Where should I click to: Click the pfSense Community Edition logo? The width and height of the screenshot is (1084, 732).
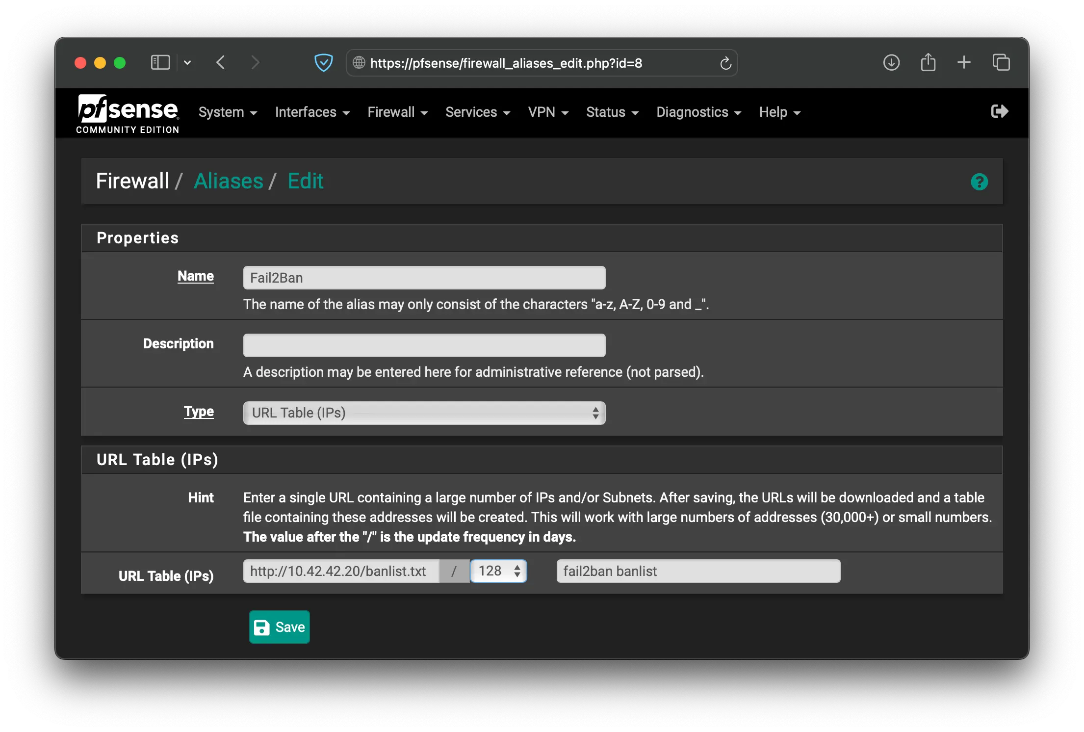pyautogui.click(x=128, y=114)
